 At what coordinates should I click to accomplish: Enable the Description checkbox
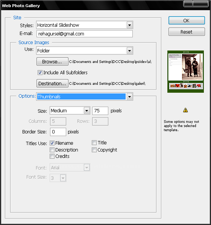coord(52,150)
